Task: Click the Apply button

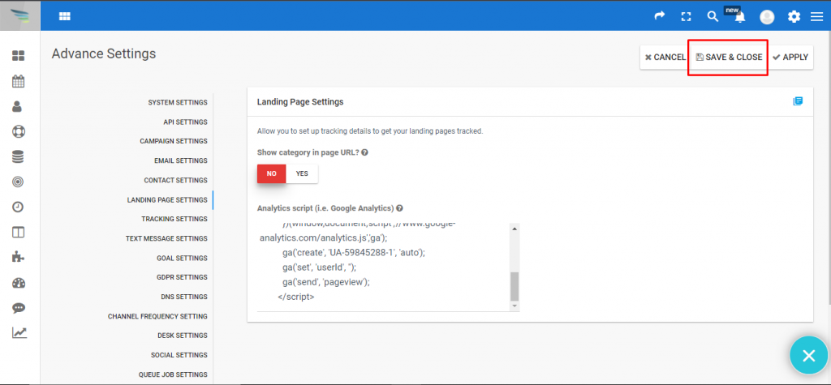Action: point(790,58)
